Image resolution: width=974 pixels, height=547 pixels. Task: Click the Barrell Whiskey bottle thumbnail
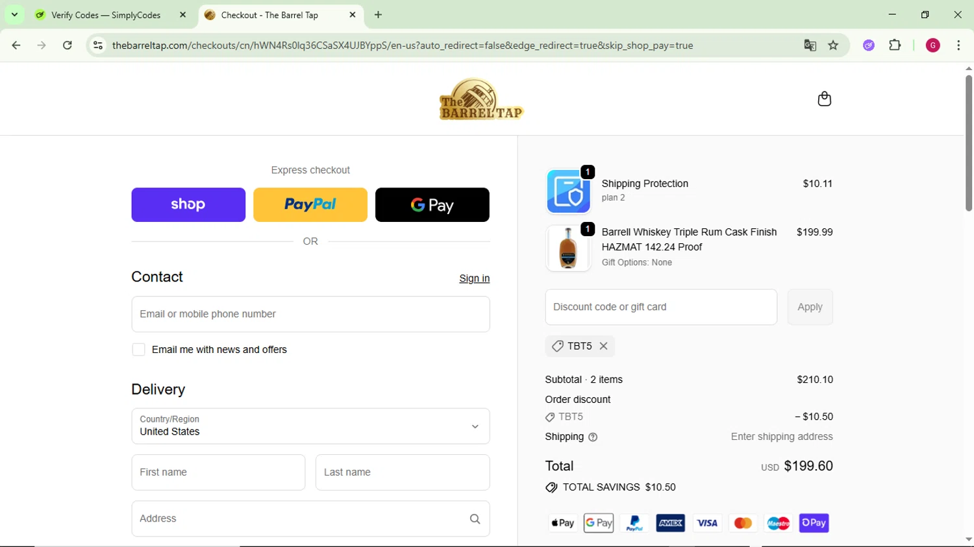click(x=568, y=248)
